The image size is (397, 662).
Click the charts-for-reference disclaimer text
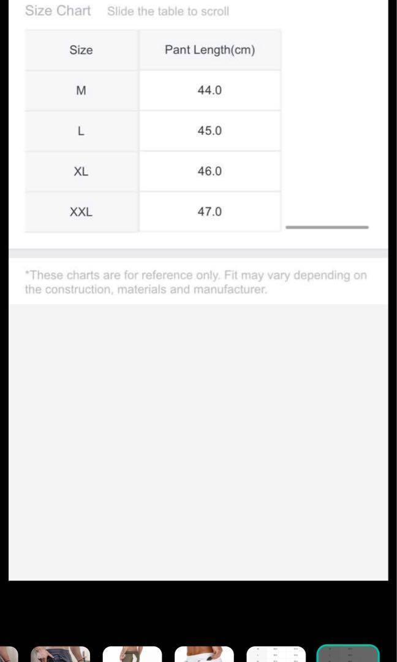coord(196,283)
